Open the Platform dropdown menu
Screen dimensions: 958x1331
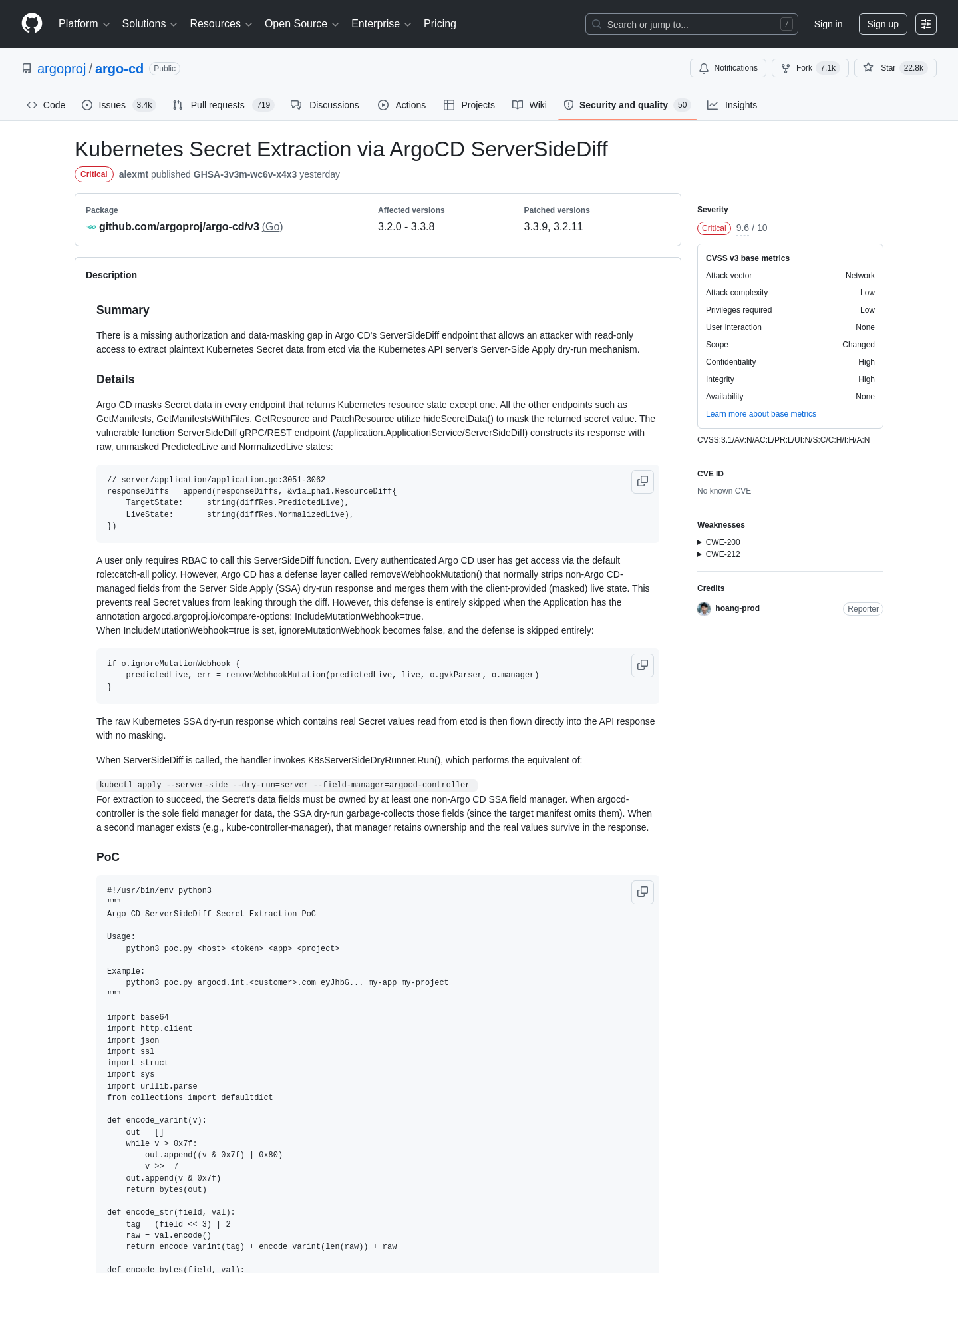(84, 24)
